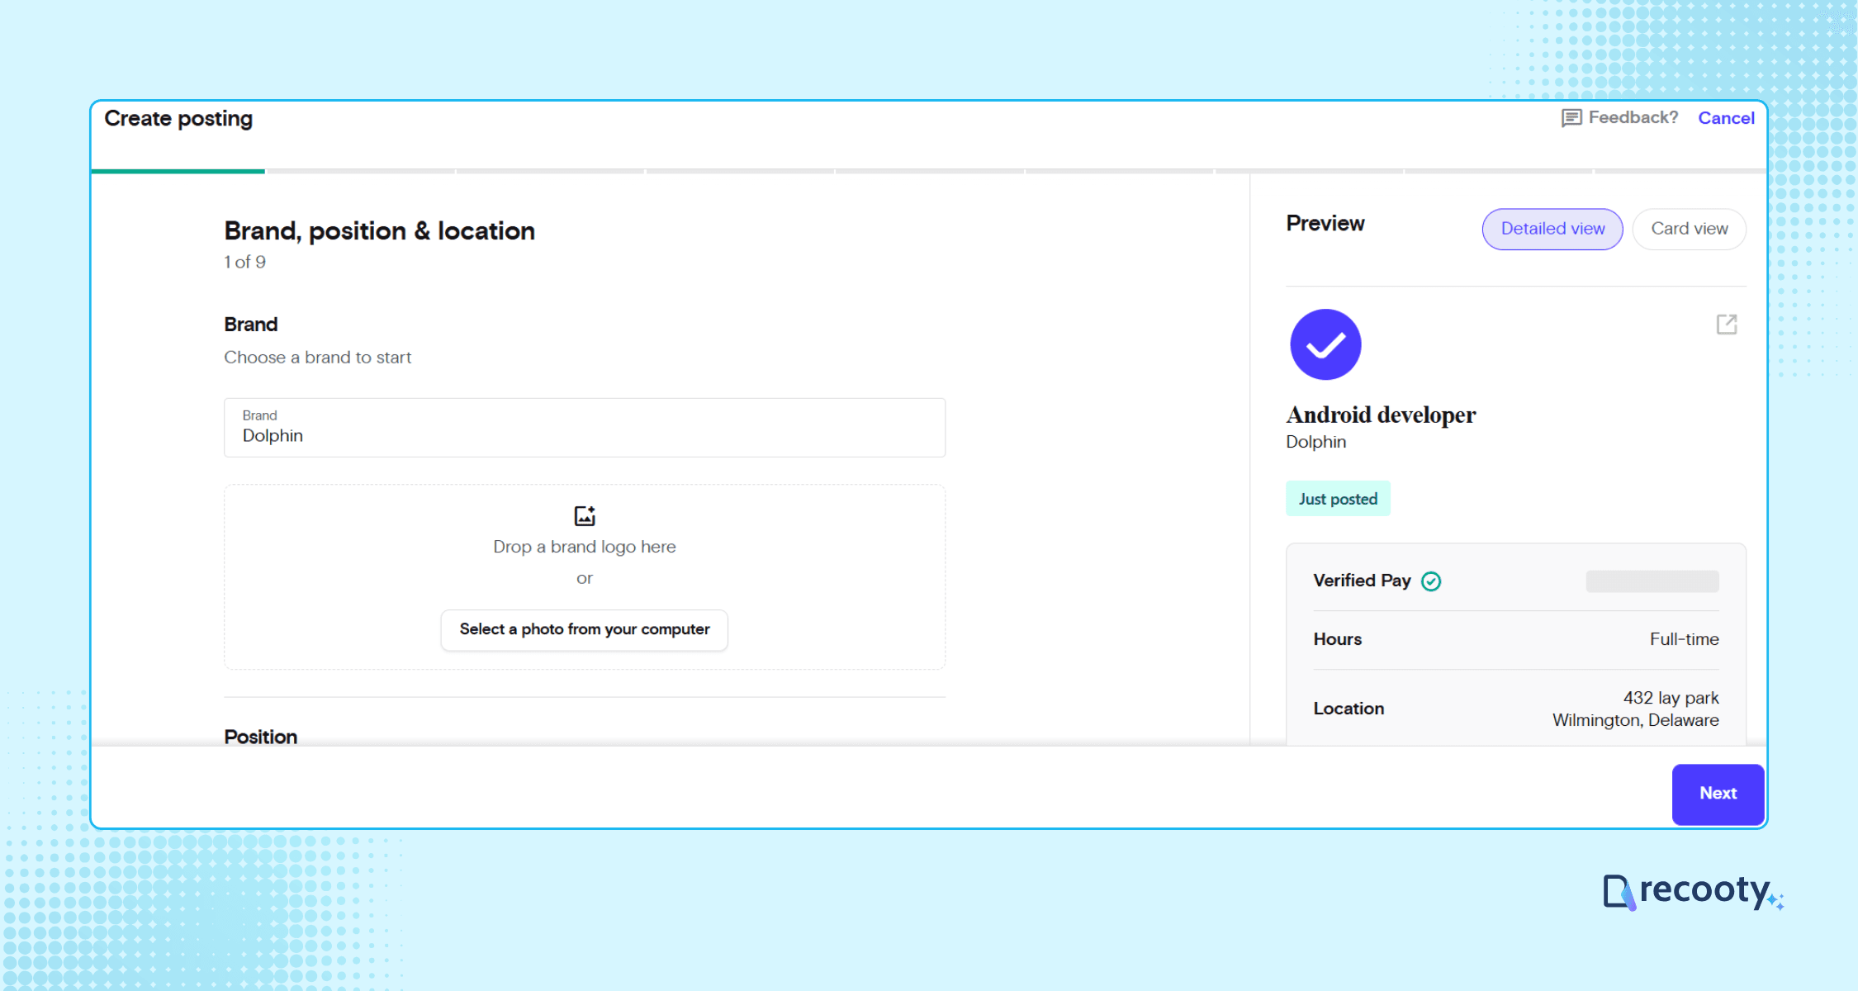Click the blue checkmark brand logo
This screenshot has height=991, width=1858.
[1325, 344]
